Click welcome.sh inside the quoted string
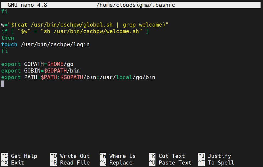Image resolution: width=263 pixels, height=167 pixels. coord(122,31)
